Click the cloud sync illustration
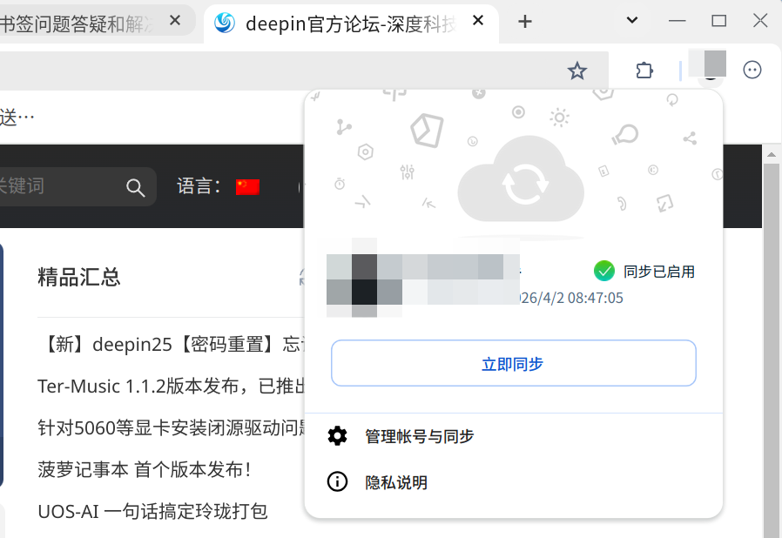 pyautogui.click(x=521, y=179)
